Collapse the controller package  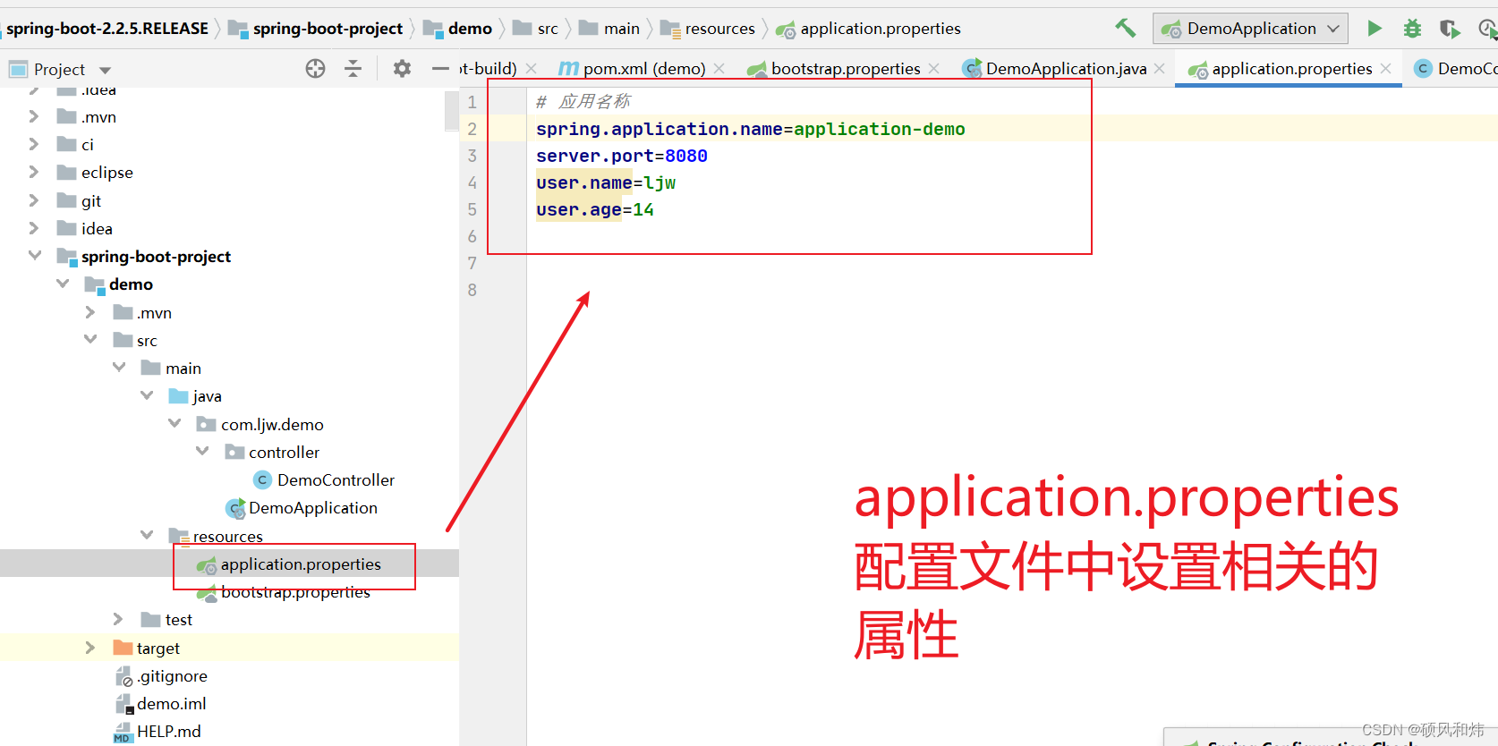pyautogui.click(x=202, y=452)
